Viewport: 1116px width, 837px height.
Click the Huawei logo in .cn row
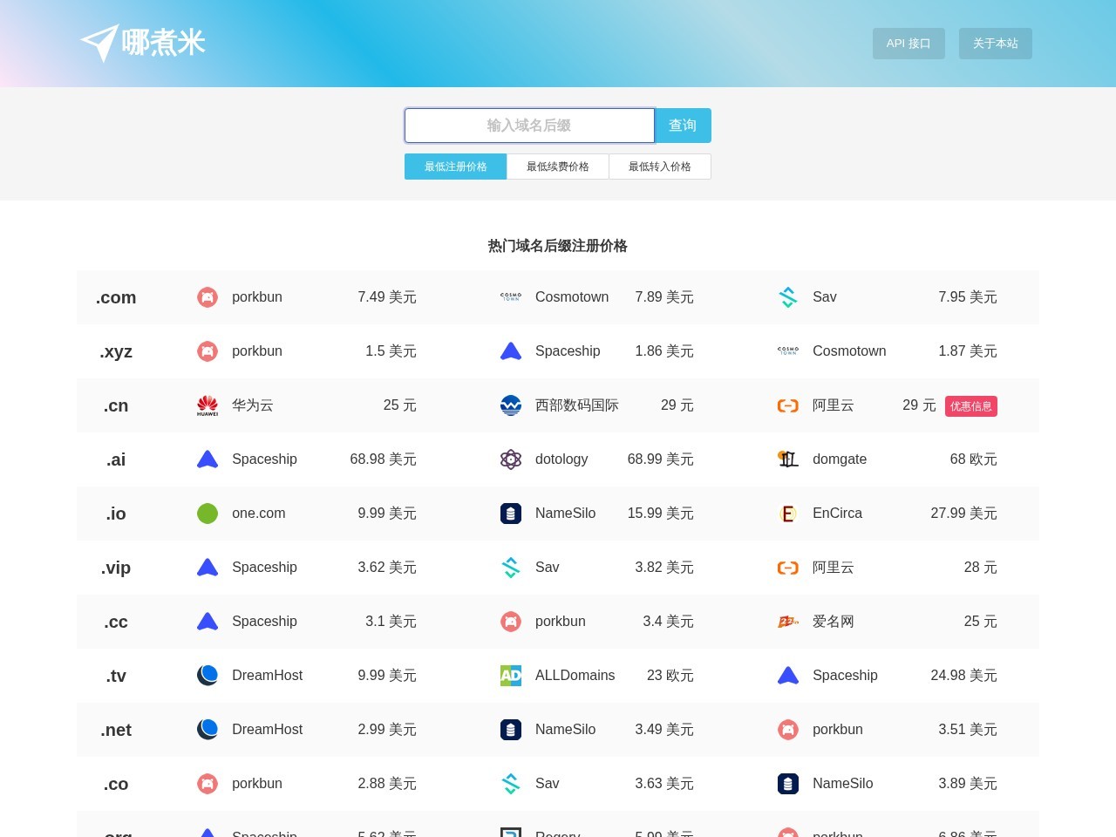tap(208, 405)
